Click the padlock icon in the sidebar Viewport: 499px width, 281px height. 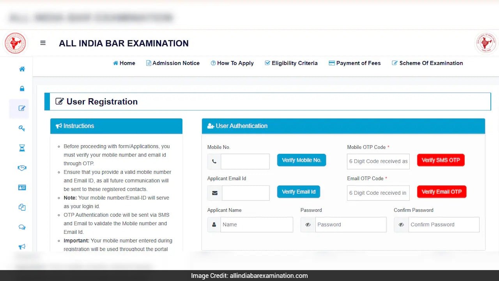tap(22, 89)
